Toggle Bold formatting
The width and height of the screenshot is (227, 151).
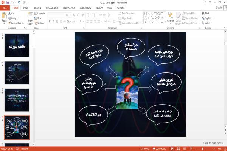point(50,22)
